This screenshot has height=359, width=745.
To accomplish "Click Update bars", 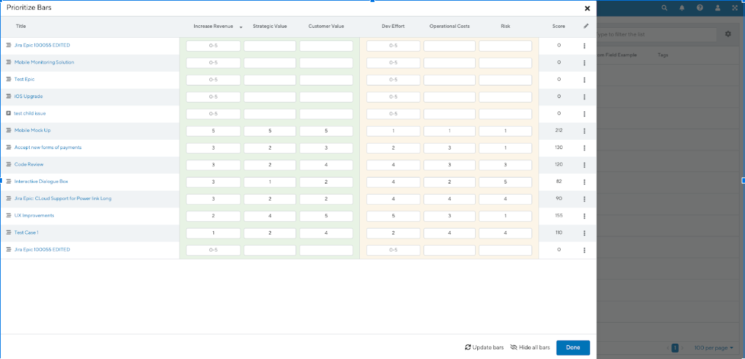I will pyautogui.click(x=485, y=348).
